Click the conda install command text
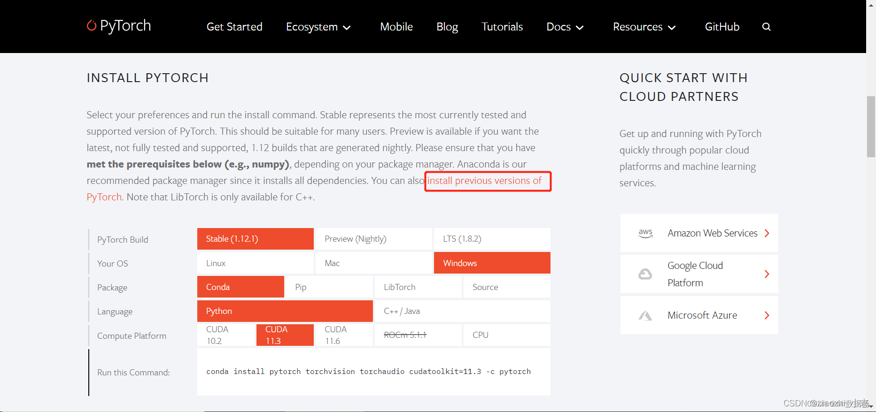The width and height of the screenshot is (876, 412). (x=368, y=372)
